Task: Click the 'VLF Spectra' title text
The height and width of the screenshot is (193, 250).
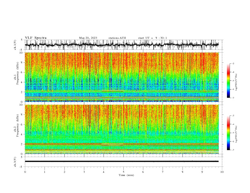Action: coord(36,38)
